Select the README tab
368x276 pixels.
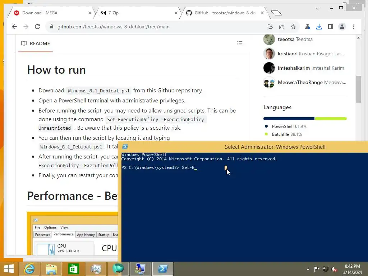click(36, 43)
